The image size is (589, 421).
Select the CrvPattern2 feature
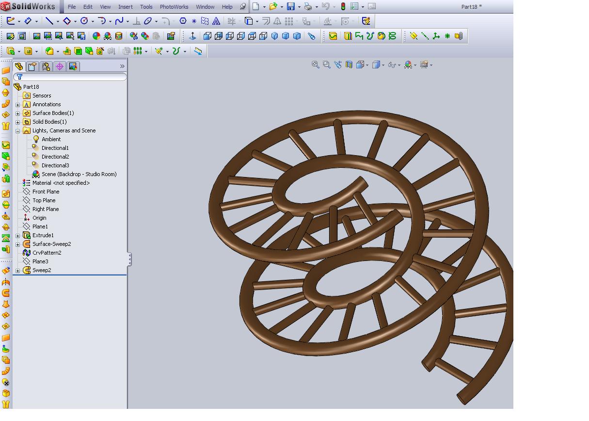point(47,253)
